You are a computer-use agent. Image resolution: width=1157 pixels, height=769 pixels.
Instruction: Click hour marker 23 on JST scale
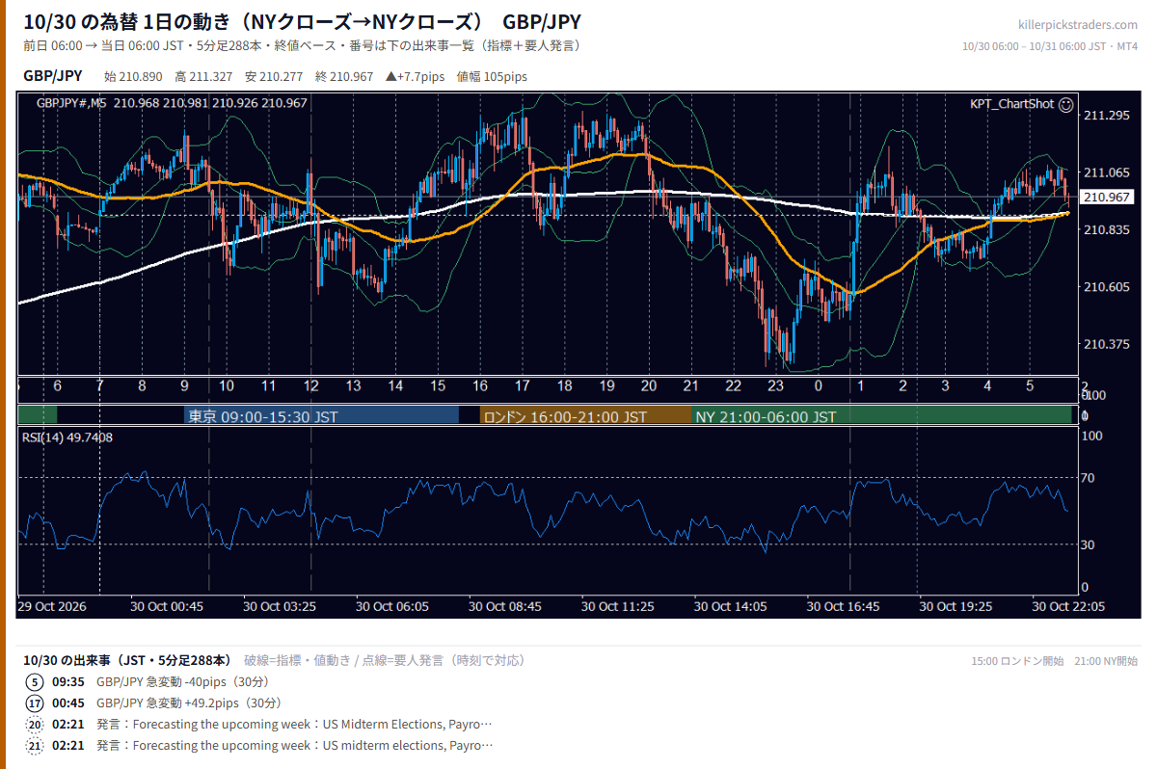[x=775, y=386]
